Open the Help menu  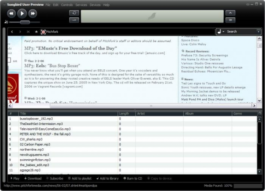[x=106, y=5]
